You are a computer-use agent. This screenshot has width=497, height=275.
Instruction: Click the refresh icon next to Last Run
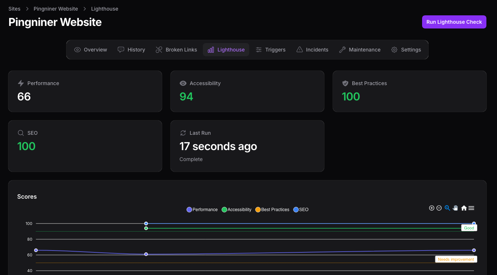click(183, 133)
